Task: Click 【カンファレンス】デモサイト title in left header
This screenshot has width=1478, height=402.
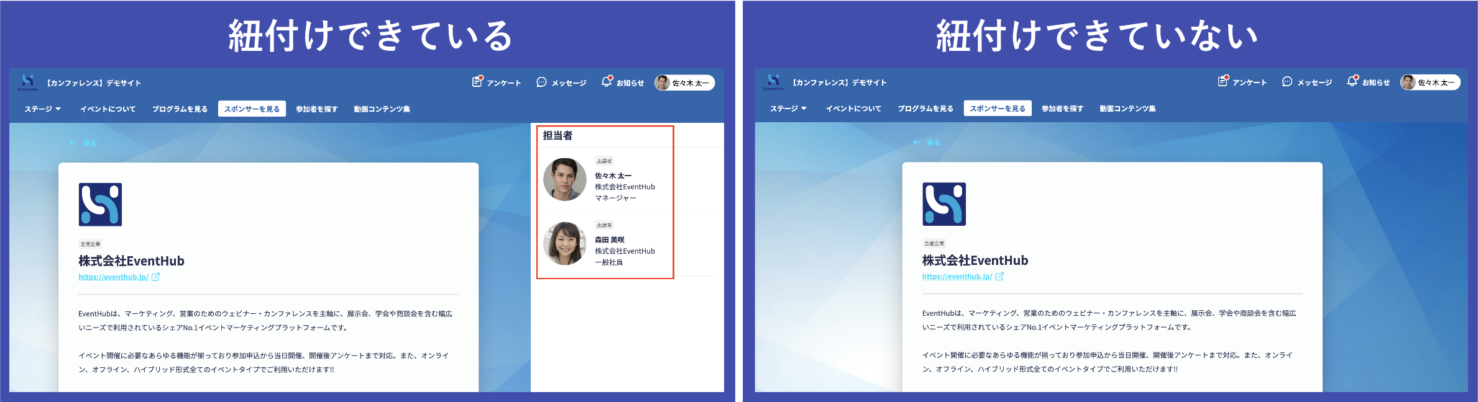Action: click(94, 83)
